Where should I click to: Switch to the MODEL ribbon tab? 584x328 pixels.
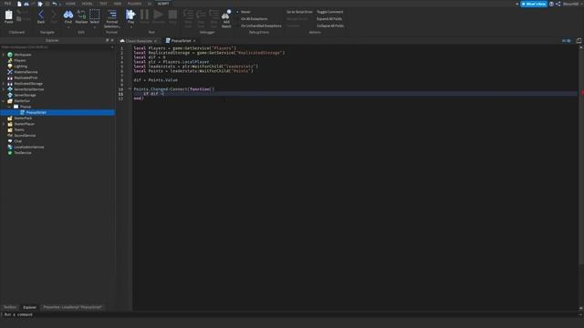88,4
